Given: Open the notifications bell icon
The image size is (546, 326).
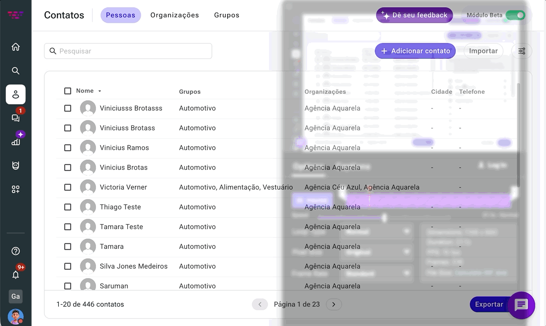Looking at the screenshot, I should click(16, 275).
